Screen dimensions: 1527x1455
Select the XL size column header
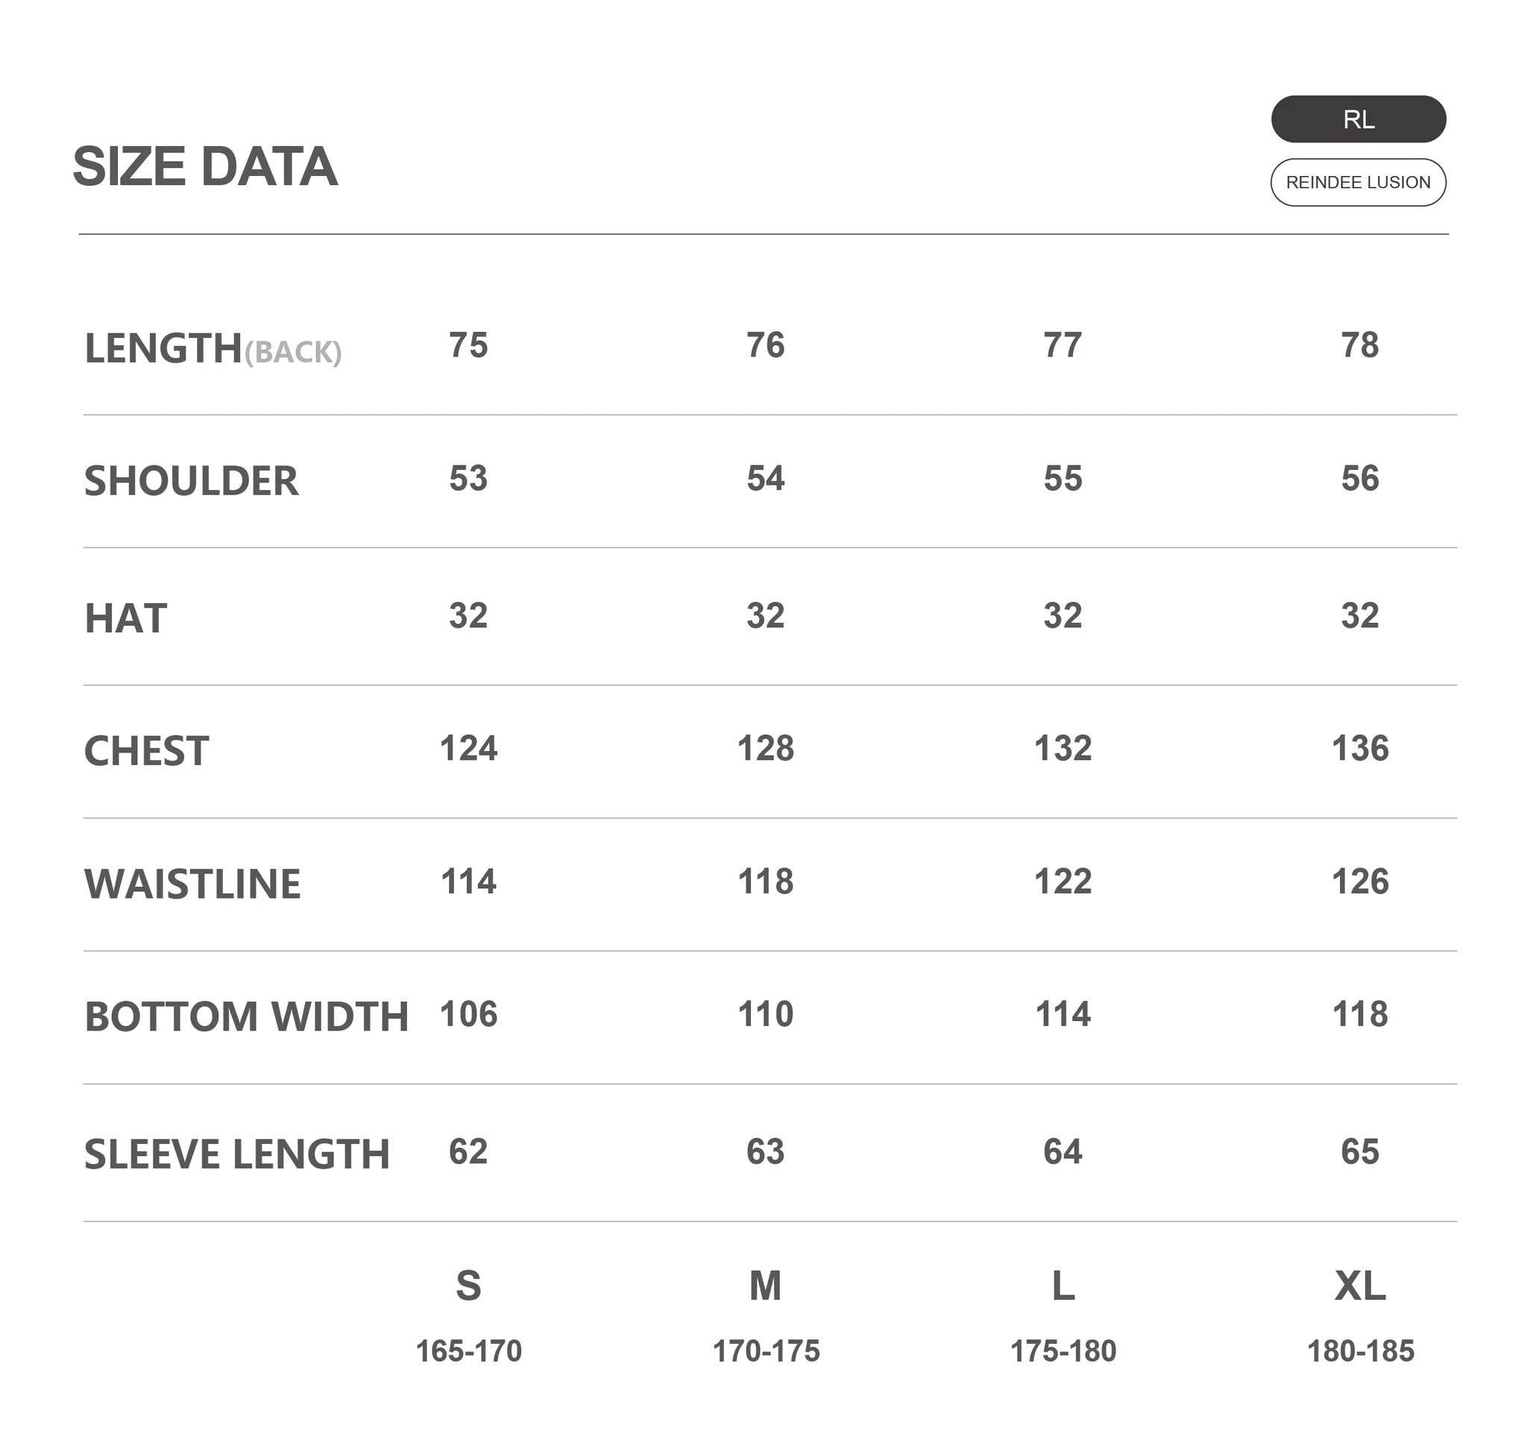click(x=1359, y=1286)
